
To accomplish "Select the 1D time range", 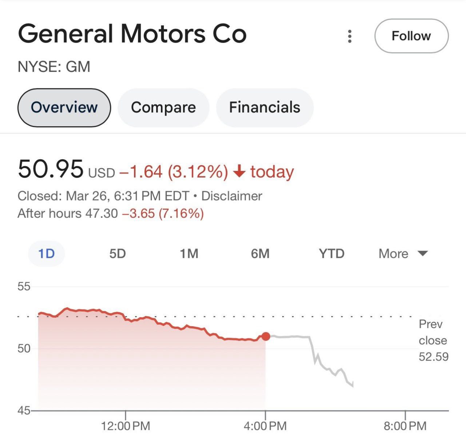I will tap(47, 254).
